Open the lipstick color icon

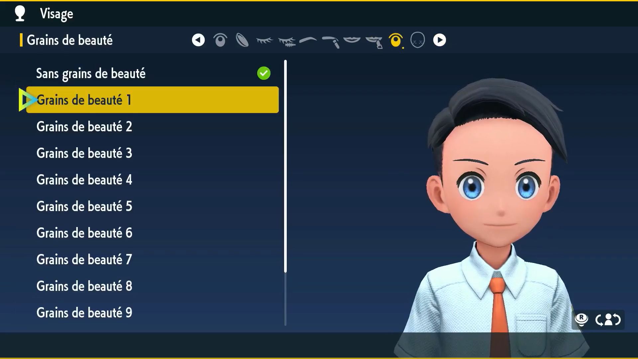pyautogui.click(x=374, y=42)
